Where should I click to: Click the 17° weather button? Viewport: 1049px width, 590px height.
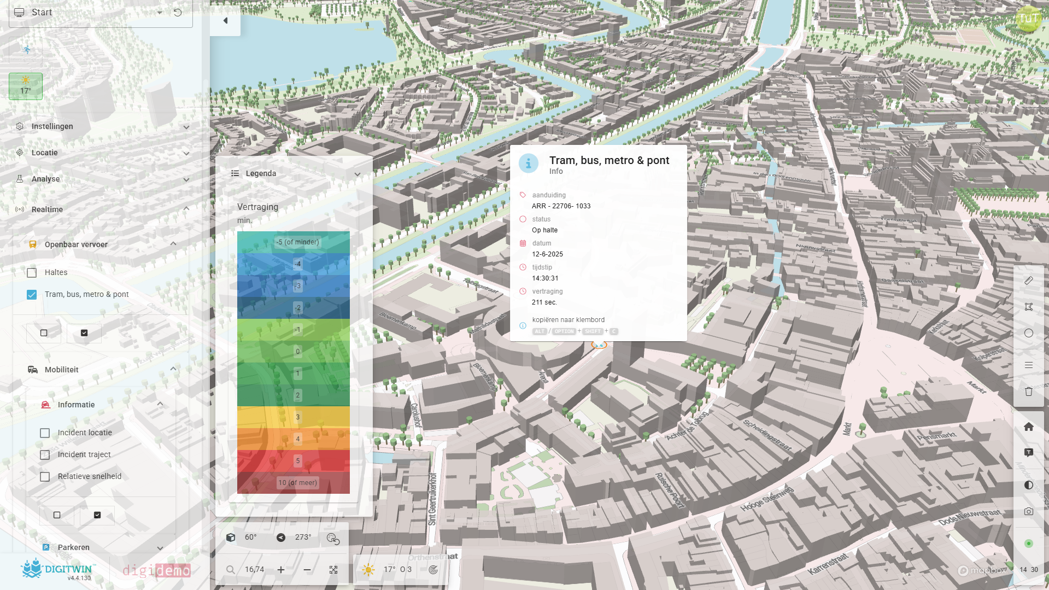[26, 86]
